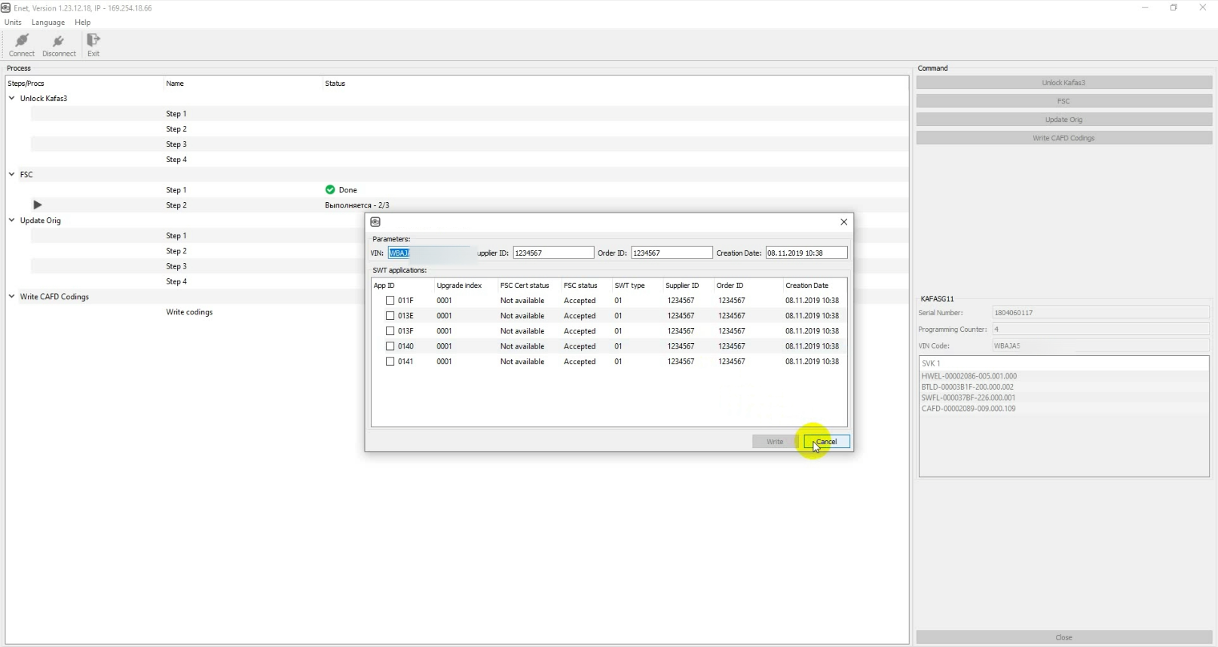Click the Write button in the dialog
The image size is (1218, 647).
[775, 442]
